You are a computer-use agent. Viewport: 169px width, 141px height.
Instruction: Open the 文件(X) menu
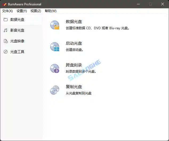(x=7, y=11)
